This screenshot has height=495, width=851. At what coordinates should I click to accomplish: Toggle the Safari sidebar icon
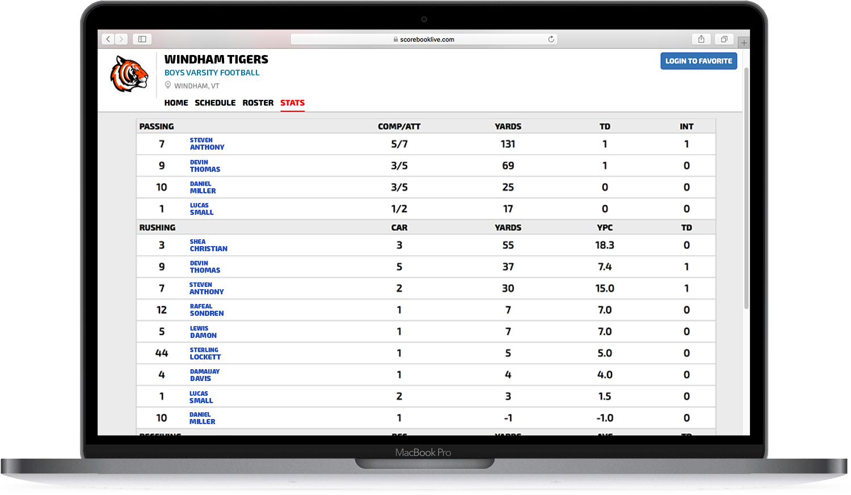(142, 39)
